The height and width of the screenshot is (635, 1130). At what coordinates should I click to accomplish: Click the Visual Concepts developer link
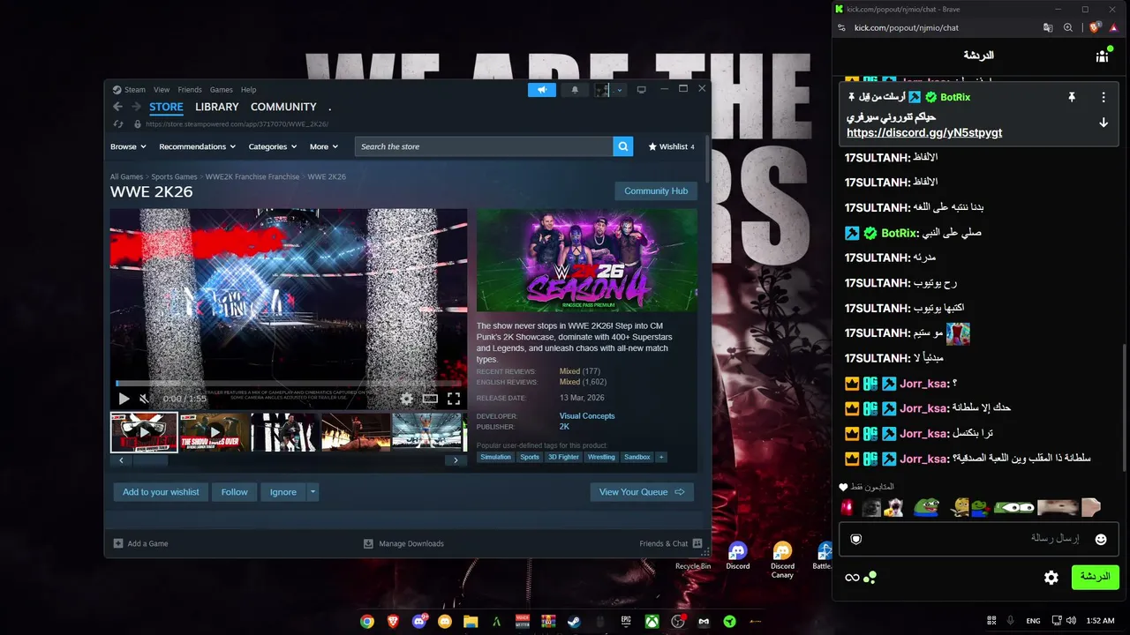(x=587, y=416)
